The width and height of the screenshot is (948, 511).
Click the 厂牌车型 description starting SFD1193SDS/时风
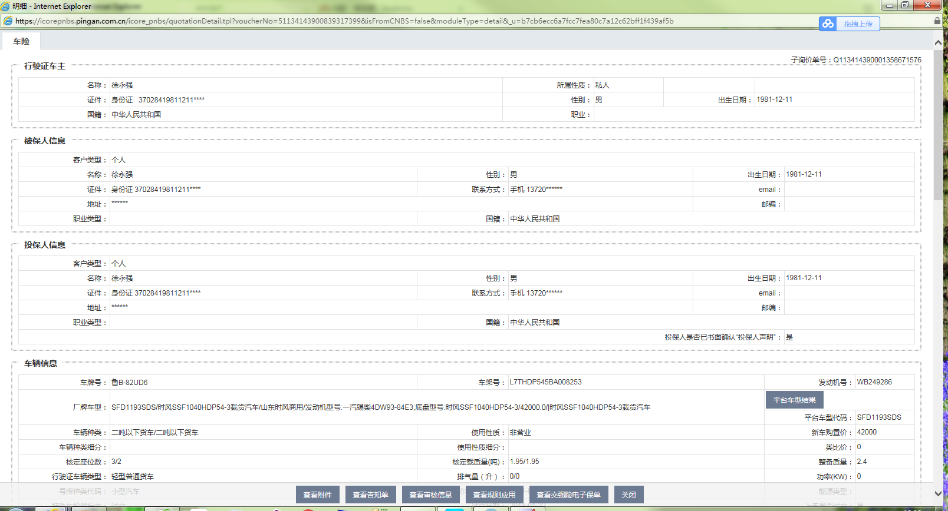tap(381, 407)
